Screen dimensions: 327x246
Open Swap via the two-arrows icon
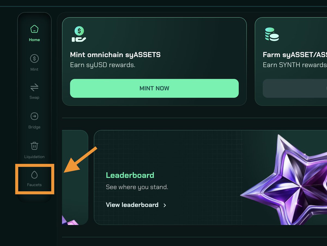point(34,88)
